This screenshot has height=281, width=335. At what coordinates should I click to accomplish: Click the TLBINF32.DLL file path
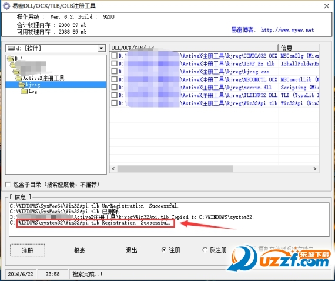(x=198, y=95)
